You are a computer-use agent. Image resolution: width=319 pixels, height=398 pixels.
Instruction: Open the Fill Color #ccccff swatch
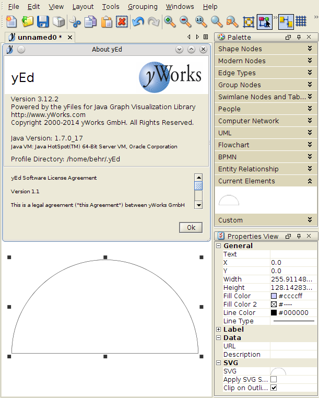click(274, 296)
